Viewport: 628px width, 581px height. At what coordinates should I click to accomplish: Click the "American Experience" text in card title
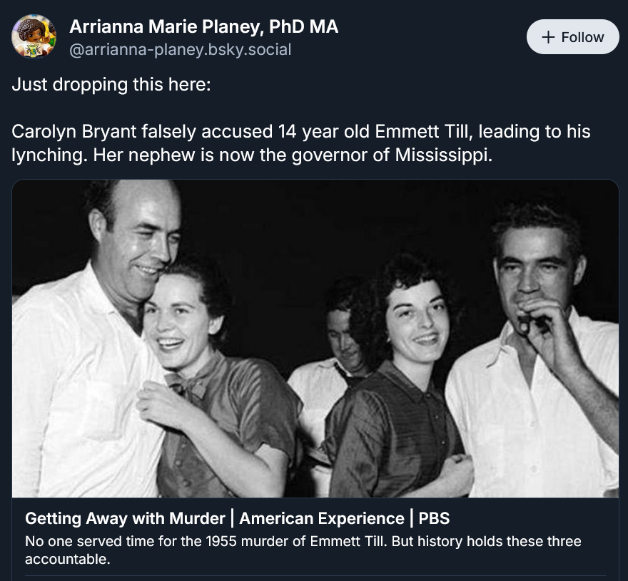click(323, 518)
